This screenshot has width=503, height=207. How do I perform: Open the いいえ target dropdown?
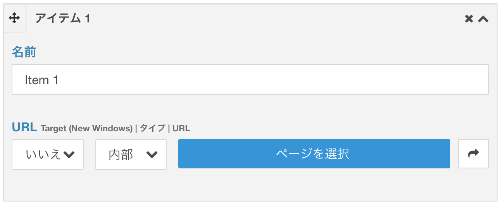tap(48, 154)
